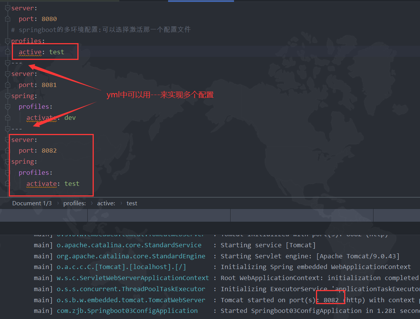Select the highlighted editor tab at the top
420x319 pixels.
(201, 1)
